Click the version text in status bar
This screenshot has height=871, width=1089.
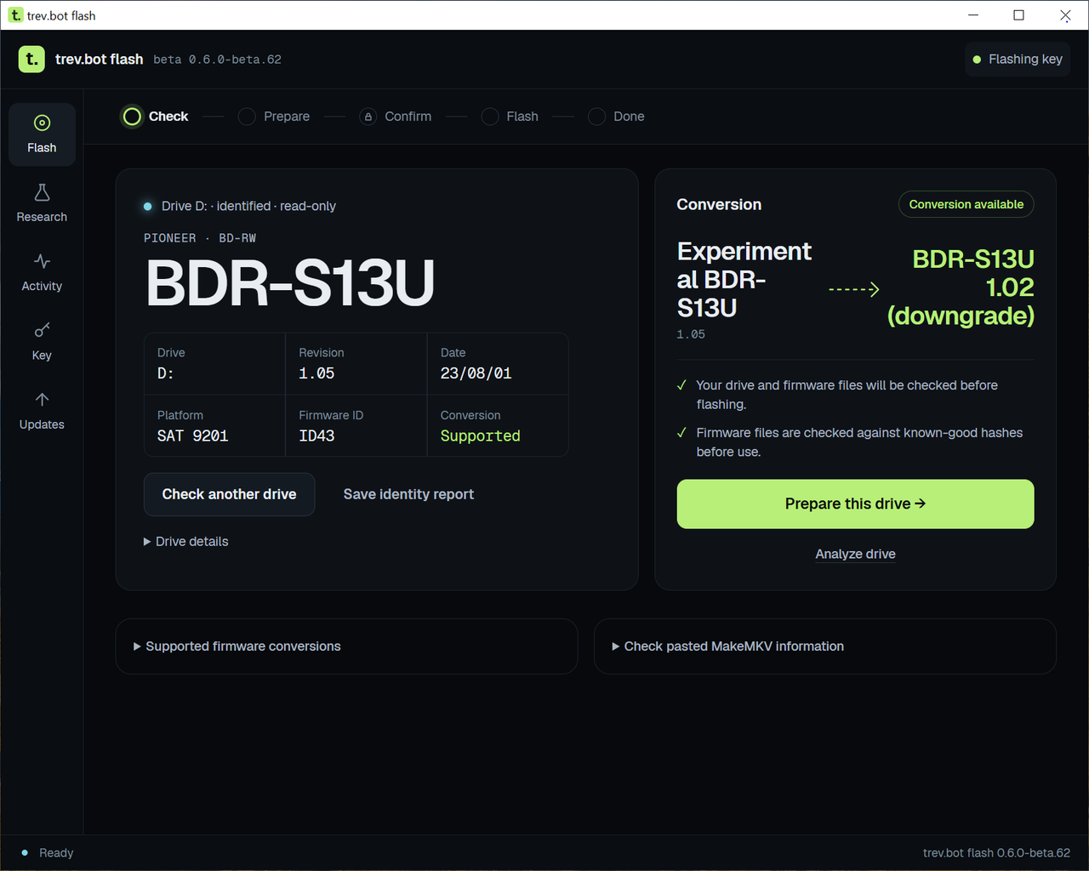pos(996,853)
